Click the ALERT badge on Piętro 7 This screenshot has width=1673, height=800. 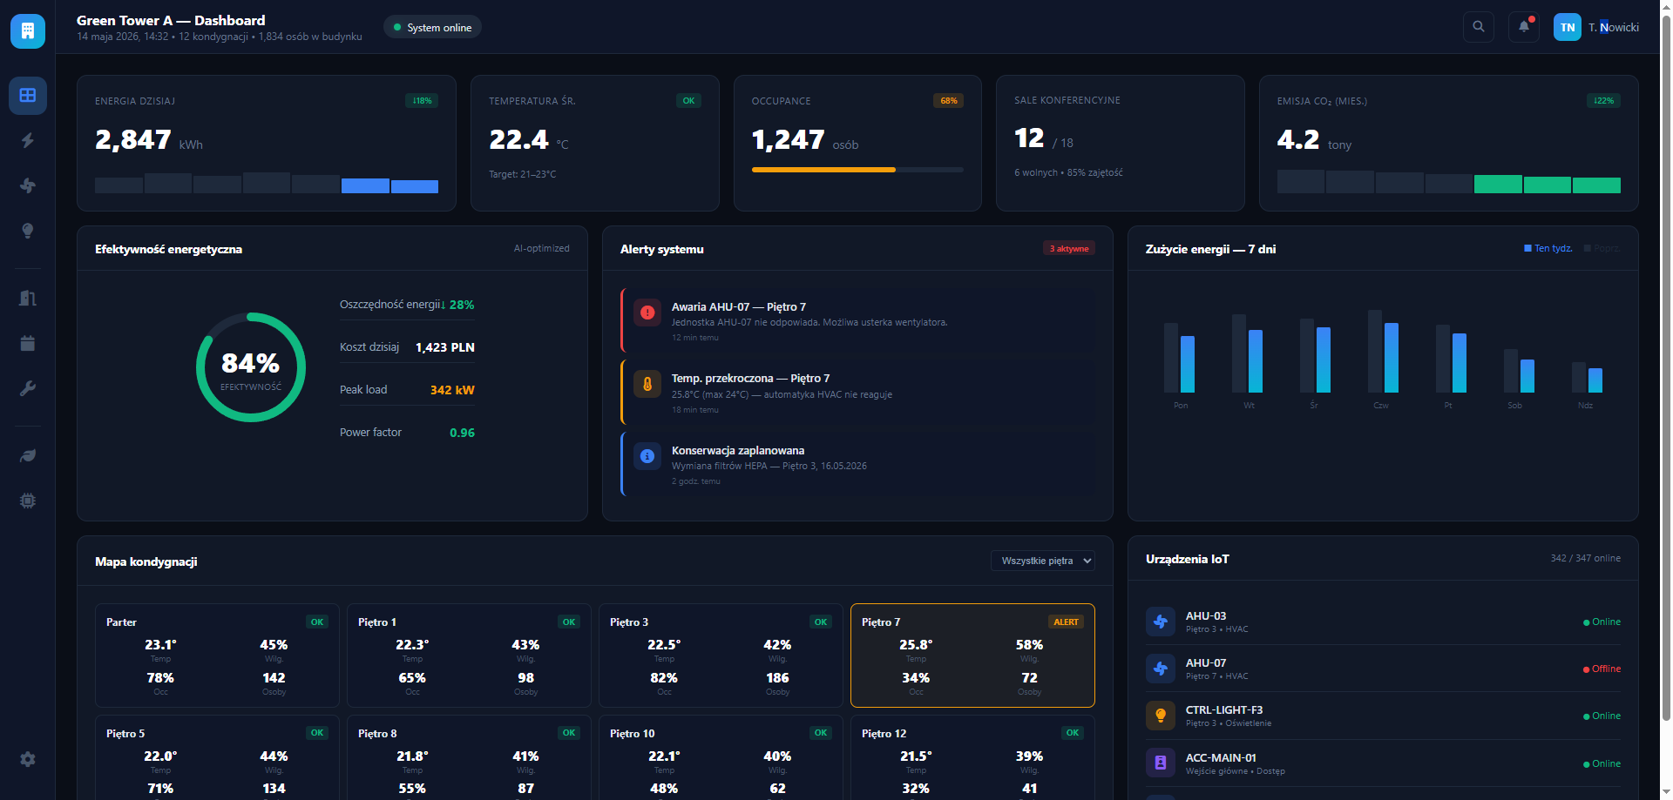1066,622
